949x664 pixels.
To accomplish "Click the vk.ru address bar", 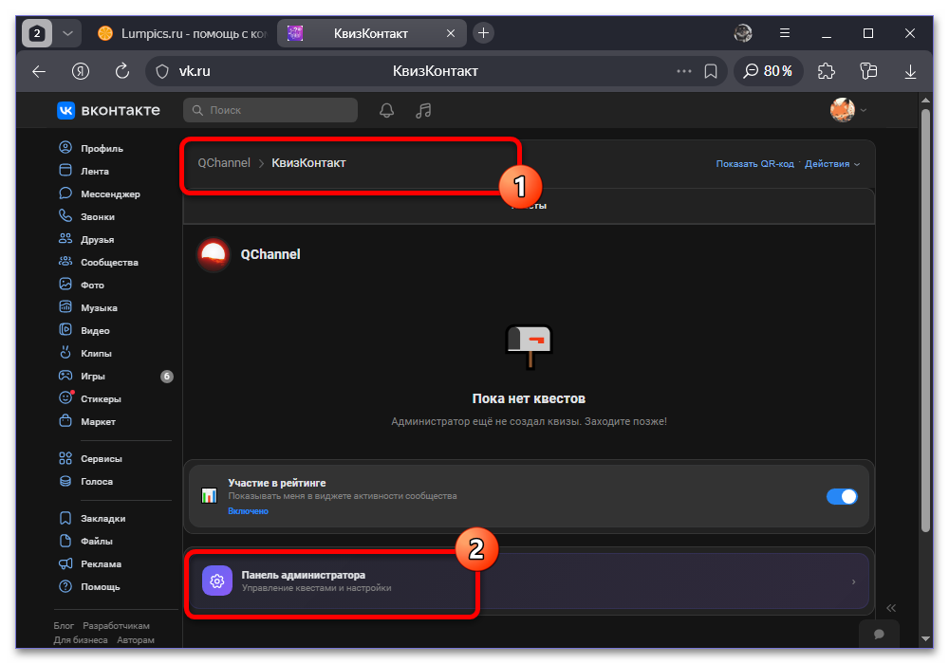I will [x=436, y=71].
